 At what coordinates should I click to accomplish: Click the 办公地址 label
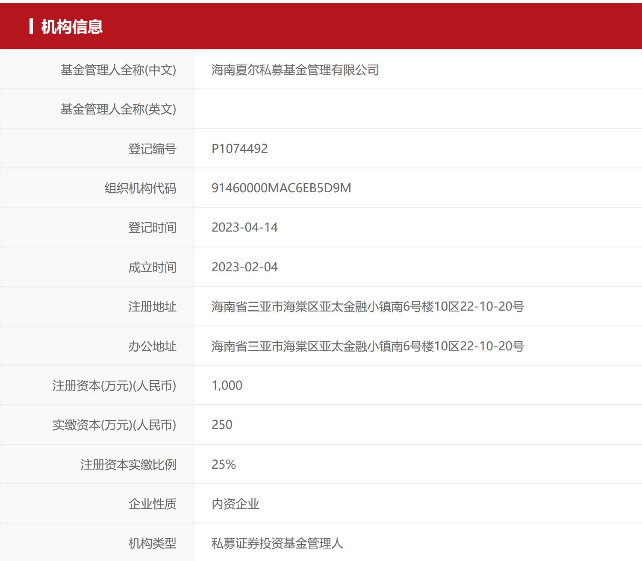click(152, 346)
